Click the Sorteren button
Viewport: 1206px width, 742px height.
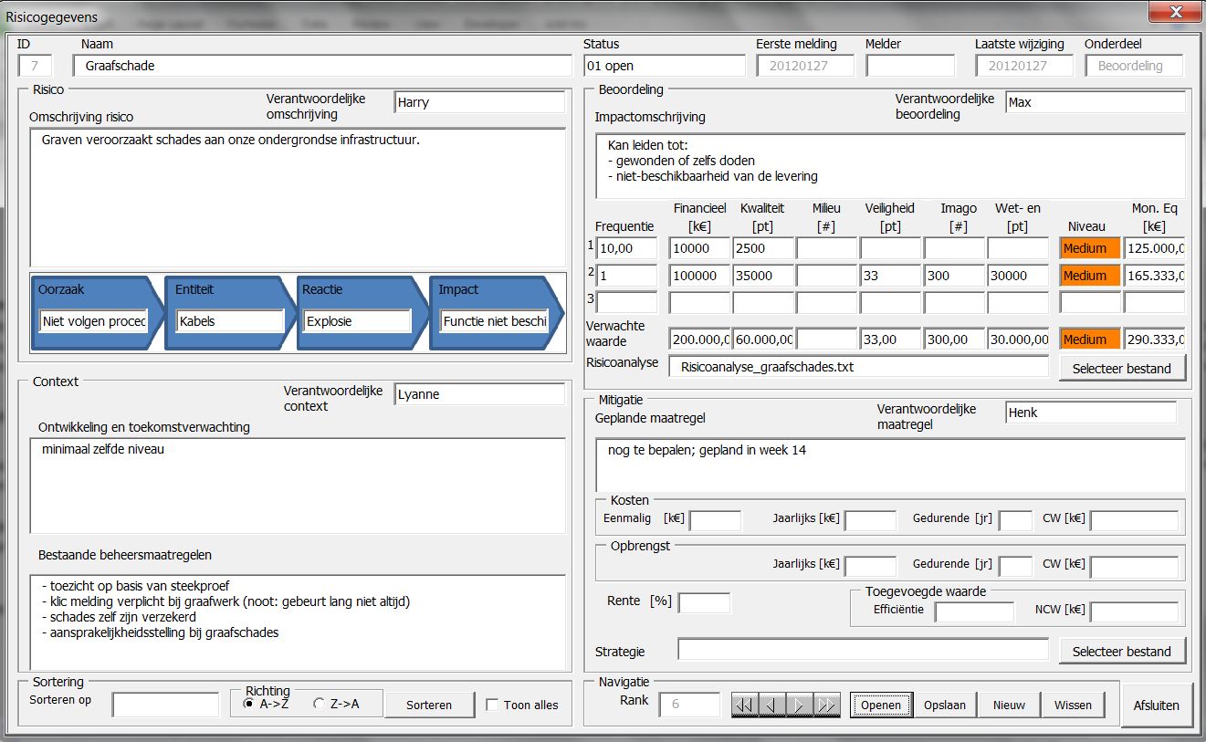coord(429,705)
